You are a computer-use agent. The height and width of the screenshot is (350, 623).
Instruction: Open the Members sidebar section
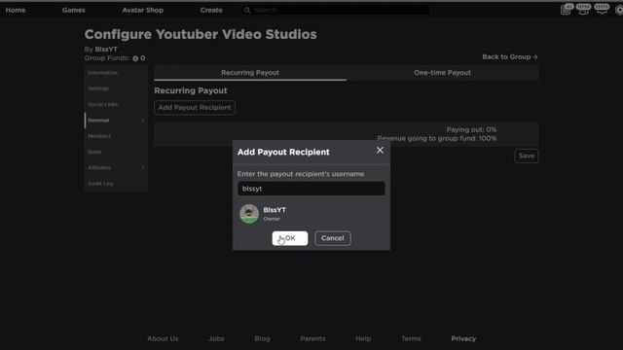click(99, 136)
